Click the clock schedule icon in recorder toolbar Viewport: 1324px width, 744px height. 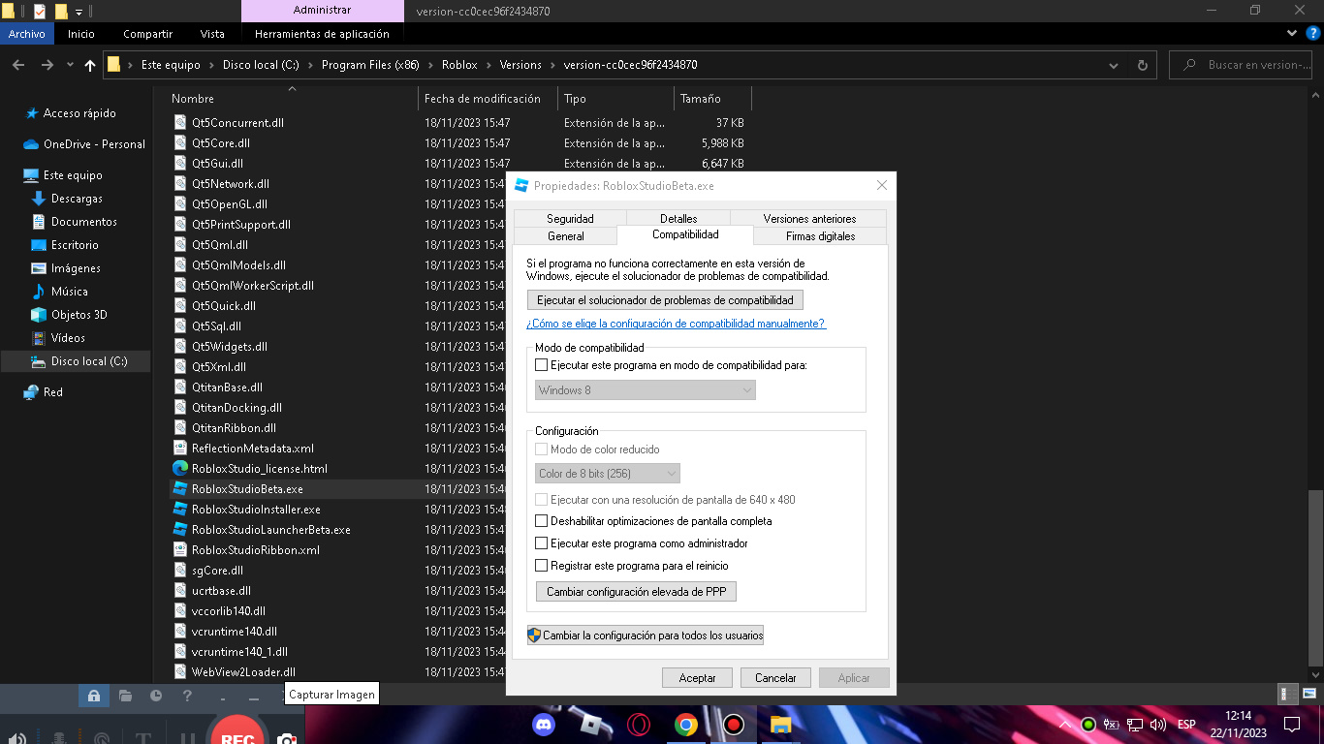click(156, 696)
